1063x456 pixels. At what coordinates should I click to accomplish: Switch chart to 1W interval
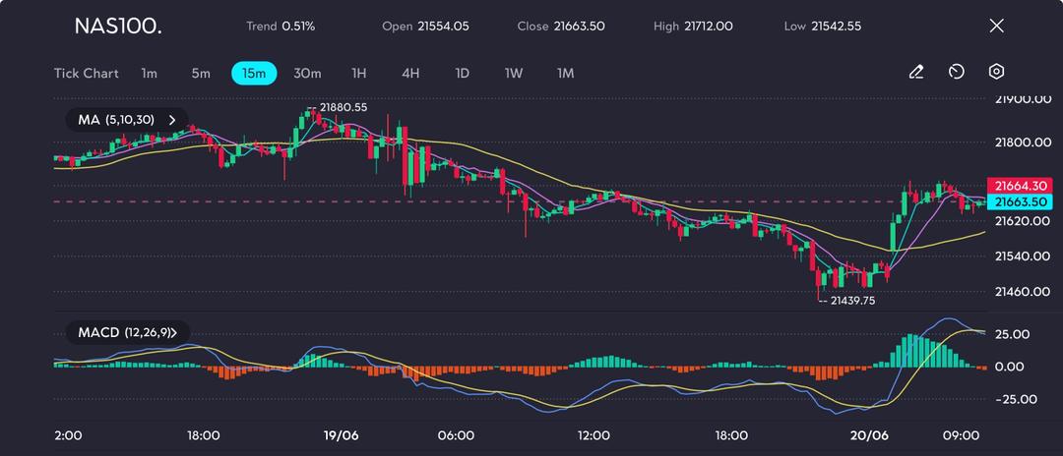tap(514, 74)
